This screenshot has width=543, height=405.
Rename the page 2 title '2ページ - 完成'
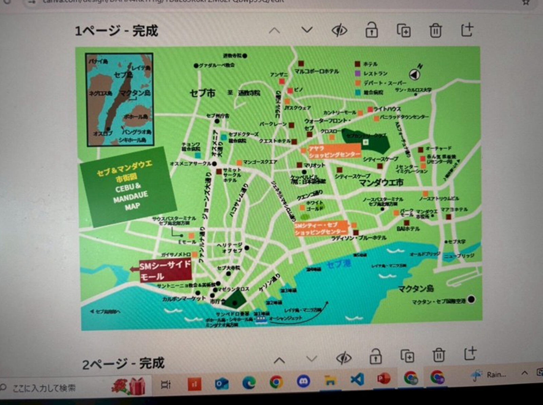point(124,364)
